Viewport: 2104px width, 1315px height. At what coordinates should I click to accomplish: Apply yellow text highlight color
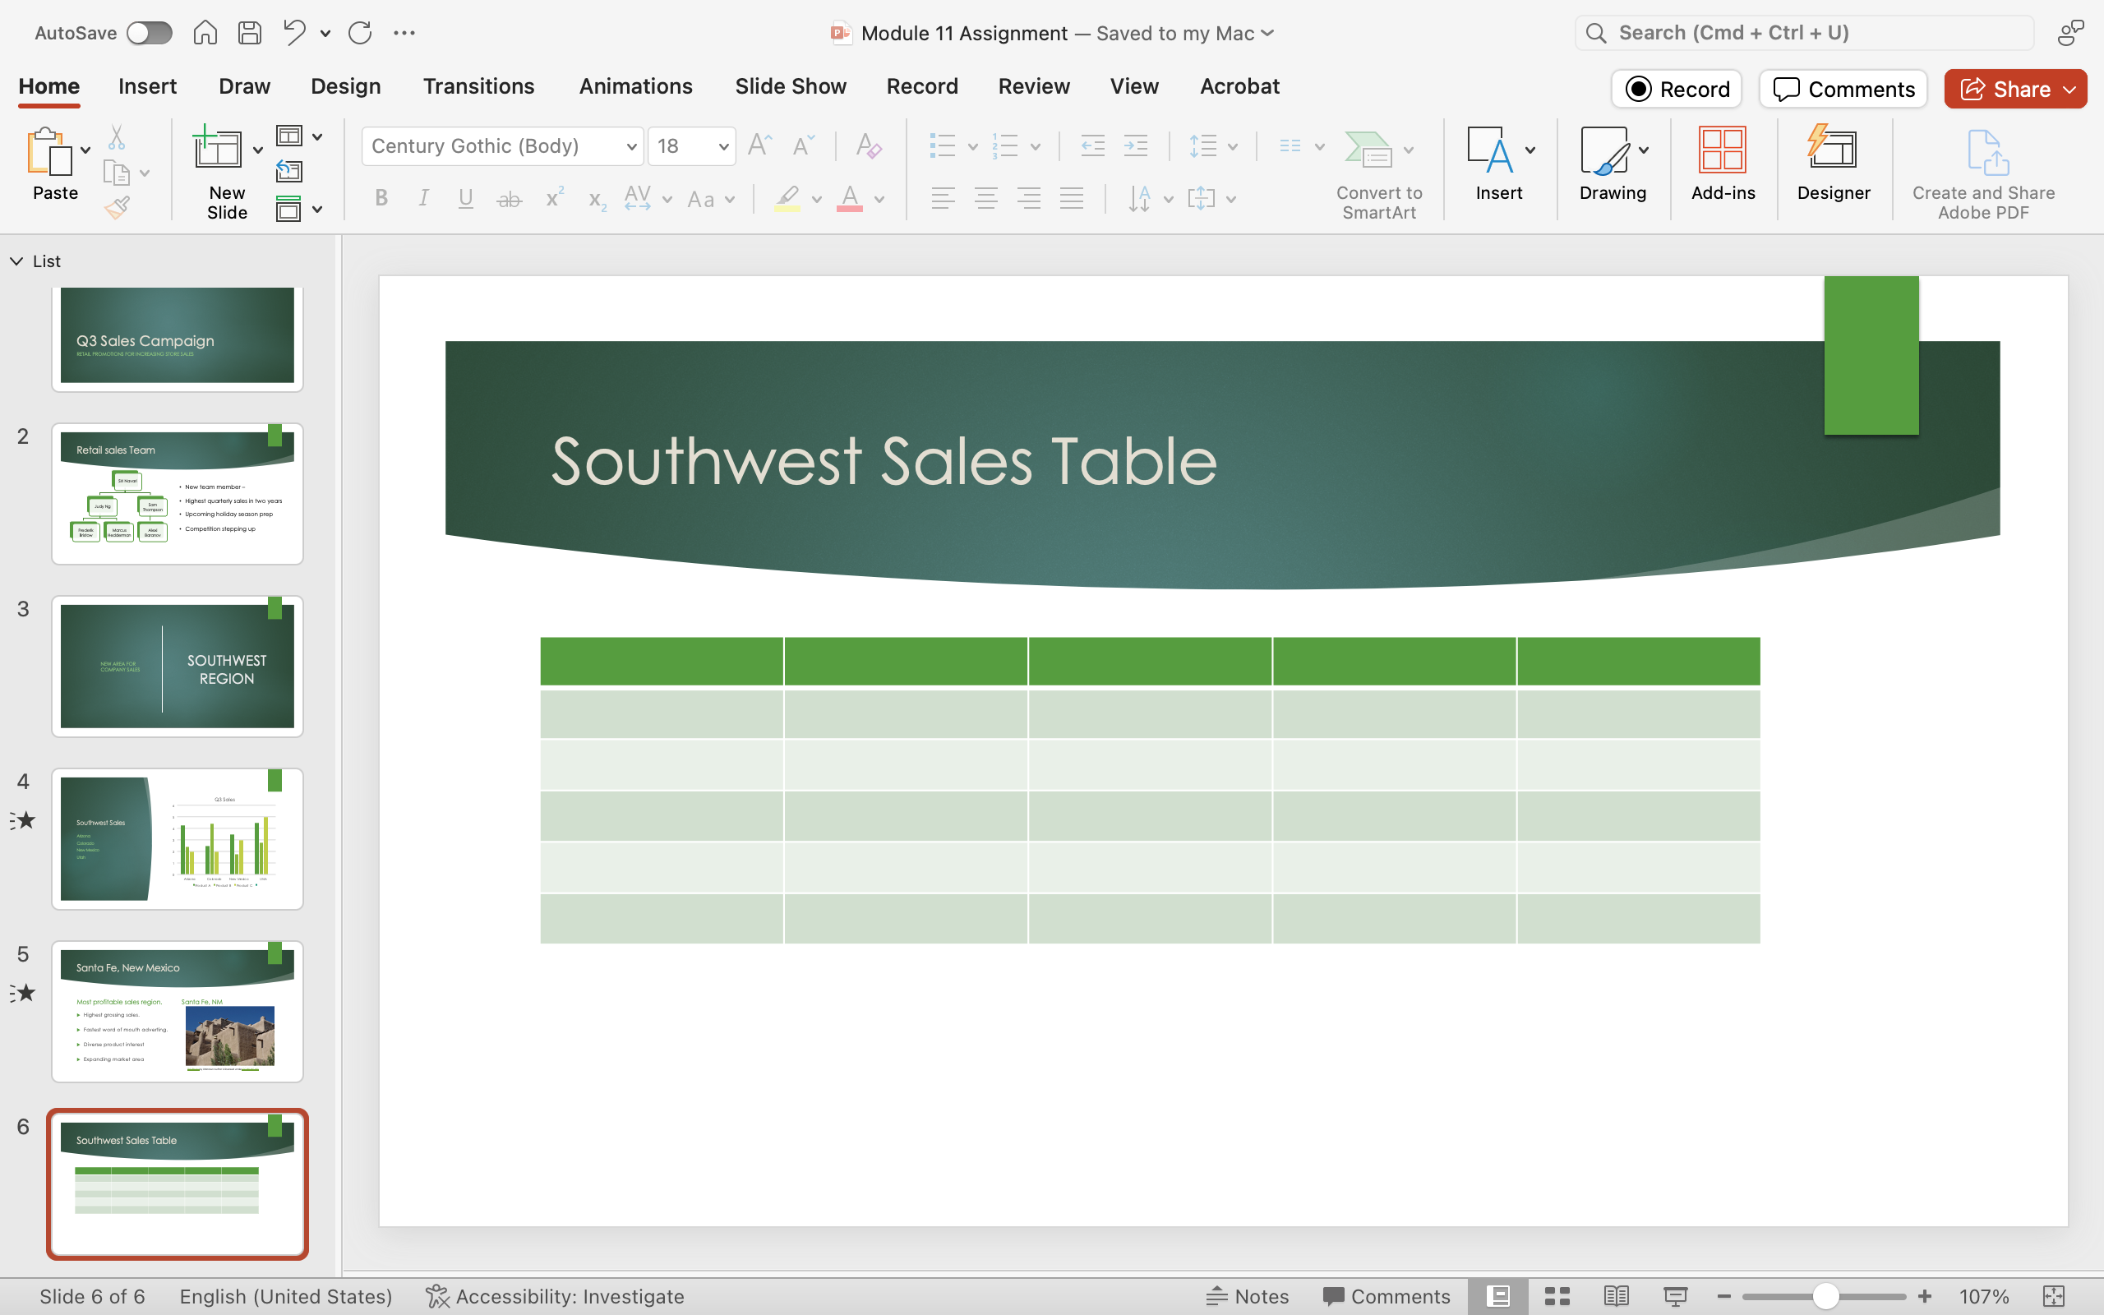[787, 199]
